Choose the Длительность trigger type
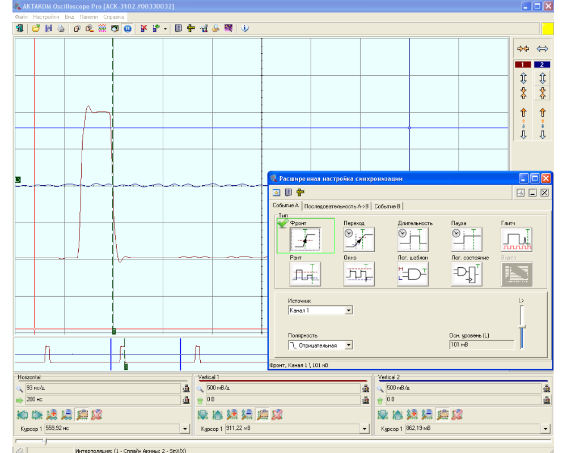 pos(412,240)
